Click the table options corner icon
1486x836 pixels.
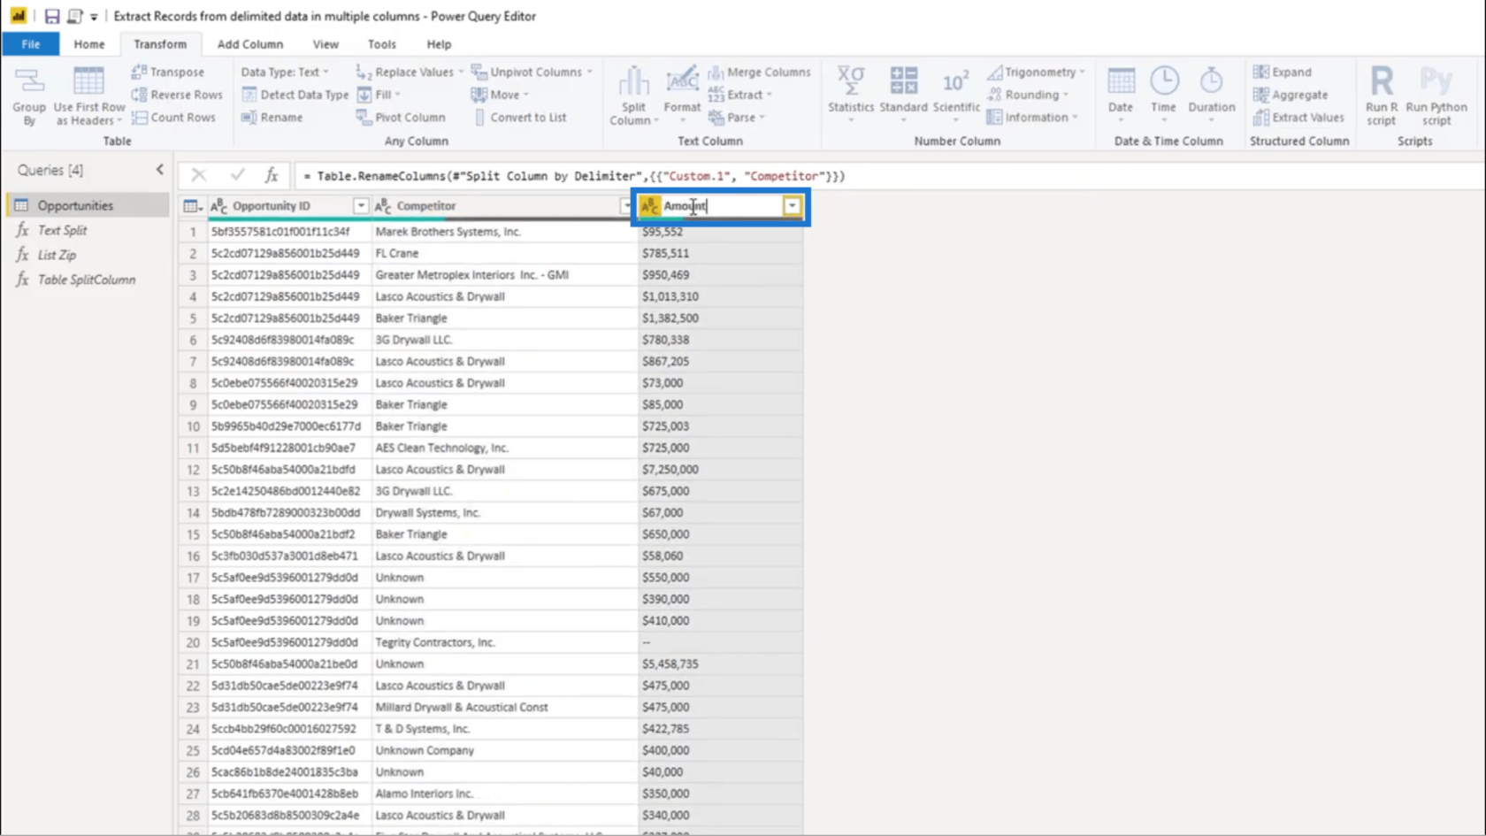[192, 205]
